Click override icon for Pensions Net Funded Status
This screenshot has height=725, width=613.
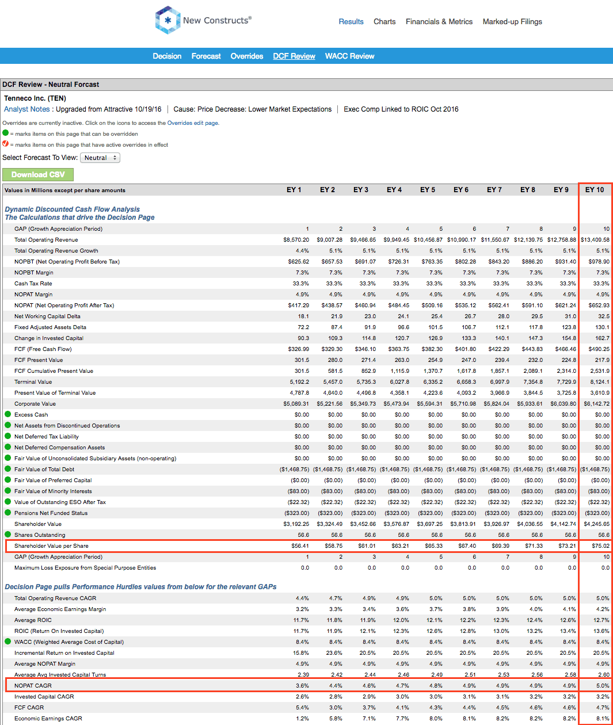tap(8, 513)
